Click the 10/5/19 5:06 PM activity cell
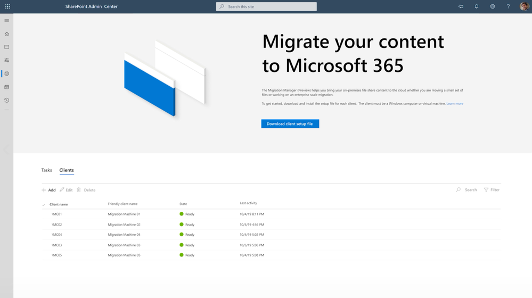Image resolution: width=532 pixels, height=298 pixels. [x=252, y=245]
